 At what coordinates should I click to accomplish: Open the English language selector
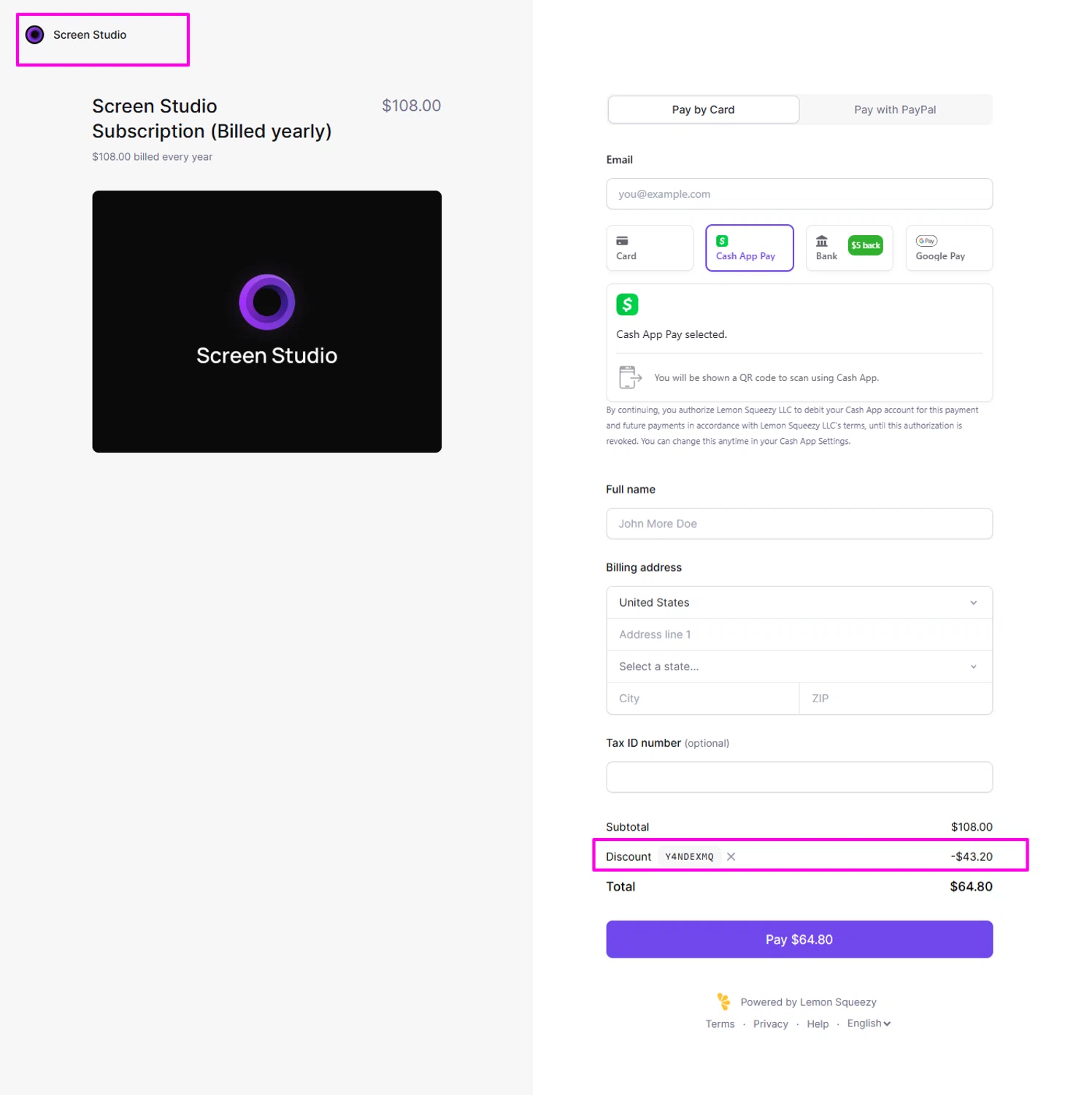(x=869, y=1023)
